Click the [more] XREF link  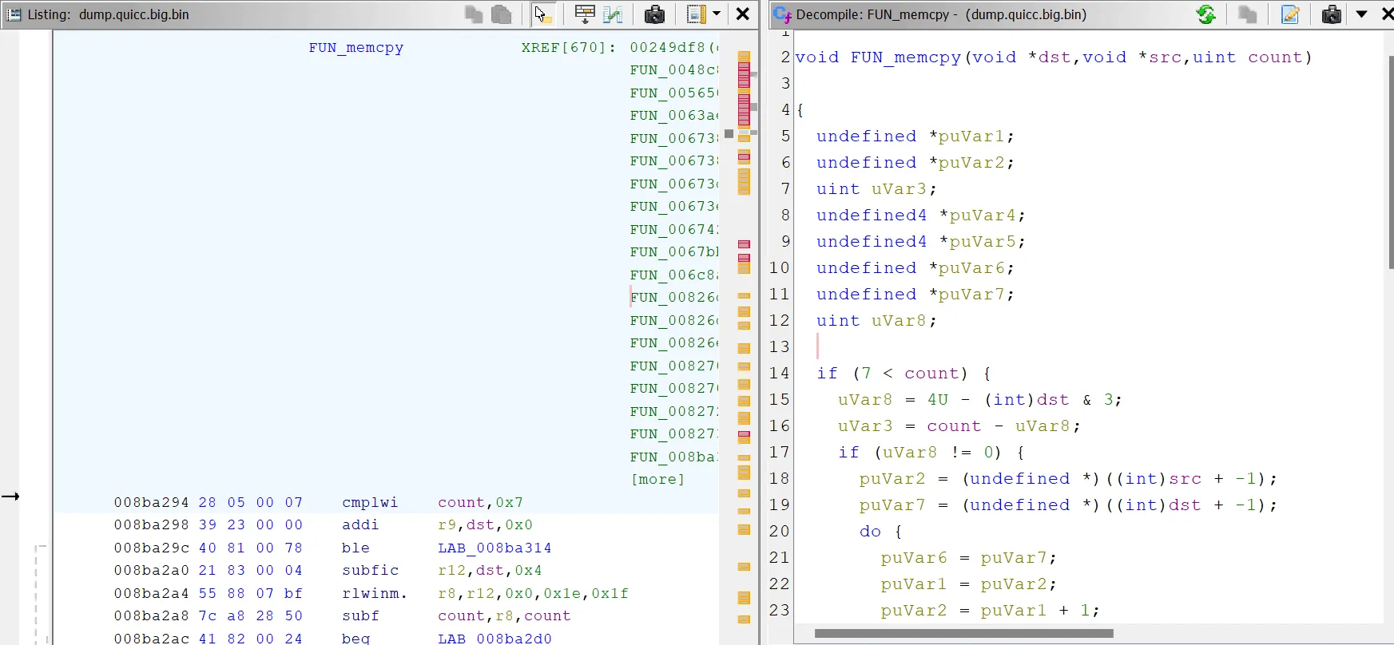657,480
